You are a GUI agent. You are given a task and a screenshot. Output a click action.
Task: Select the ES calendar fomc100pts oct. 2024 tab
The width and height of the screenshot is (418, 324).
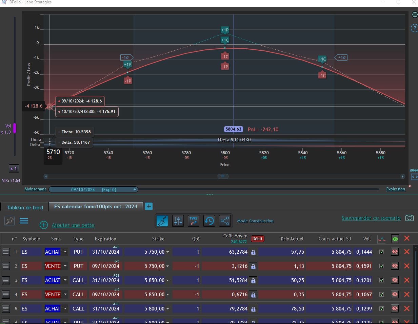tap(96, 206)
